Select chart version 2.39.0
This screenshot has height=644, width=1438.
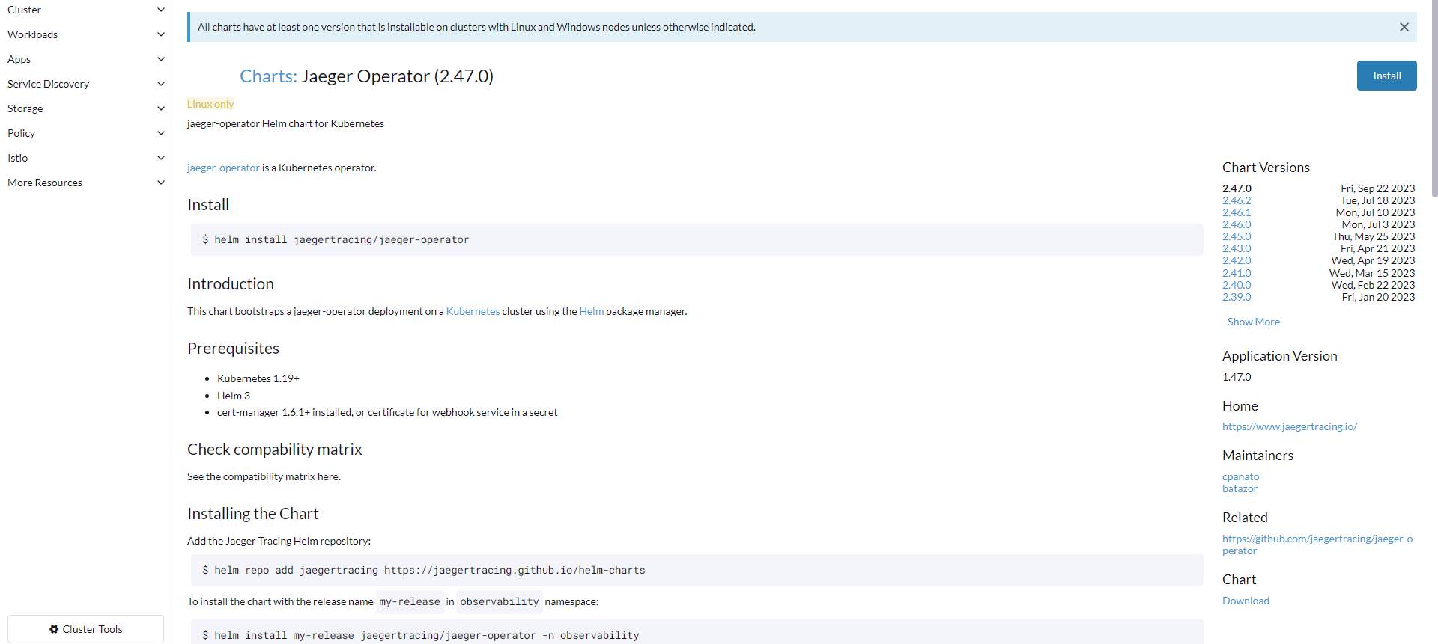[x=1237, y=297]
